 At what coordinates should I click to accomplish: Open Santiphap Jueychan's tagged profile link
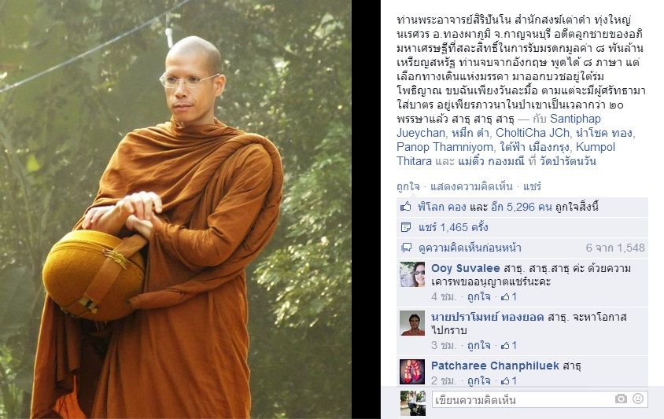pyautogui.click(x=499, y=126)
